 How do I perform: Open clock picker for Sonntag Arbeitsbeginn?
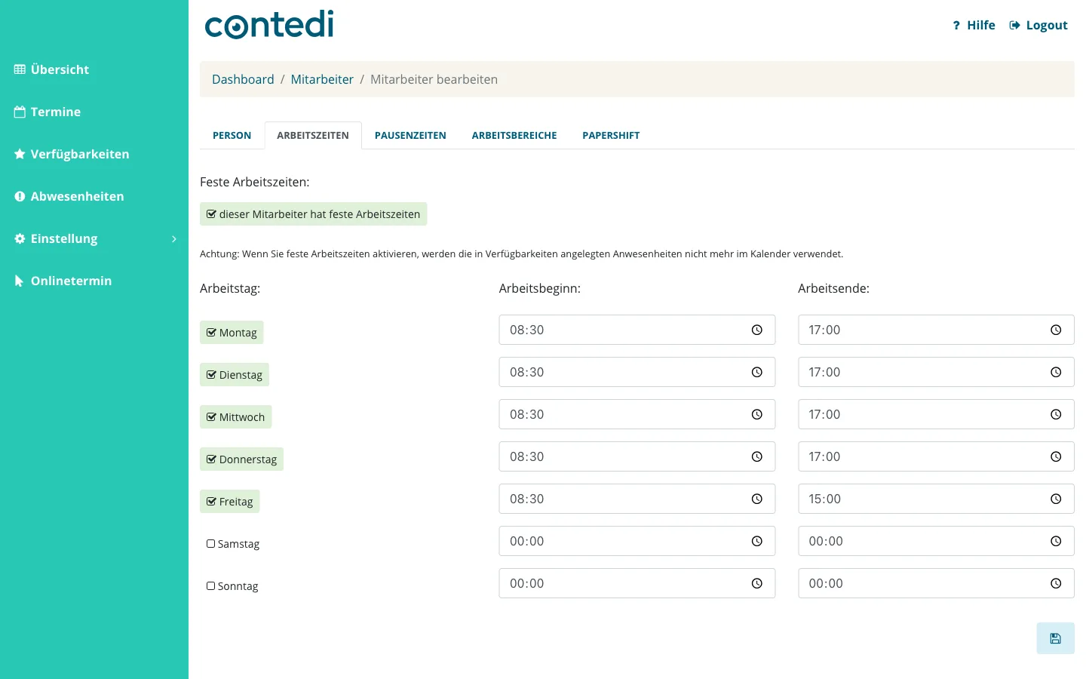pyautogui.click(x=756, y=583)
